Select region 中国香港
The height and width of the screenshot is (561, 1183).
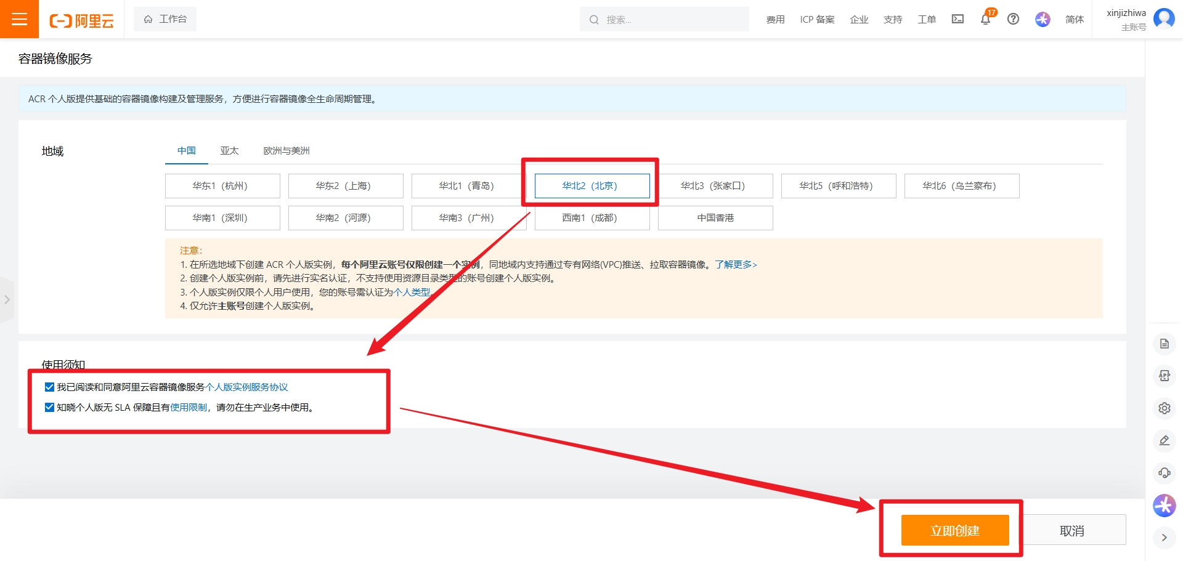[x=715, y=218]
